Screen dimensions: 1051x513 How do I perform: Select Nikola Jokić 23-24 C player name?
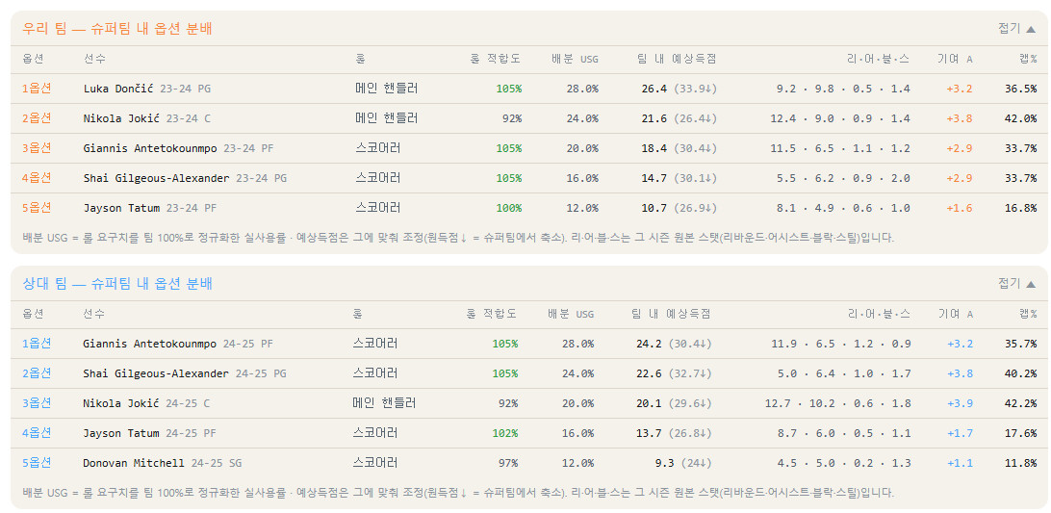(147, 118)
